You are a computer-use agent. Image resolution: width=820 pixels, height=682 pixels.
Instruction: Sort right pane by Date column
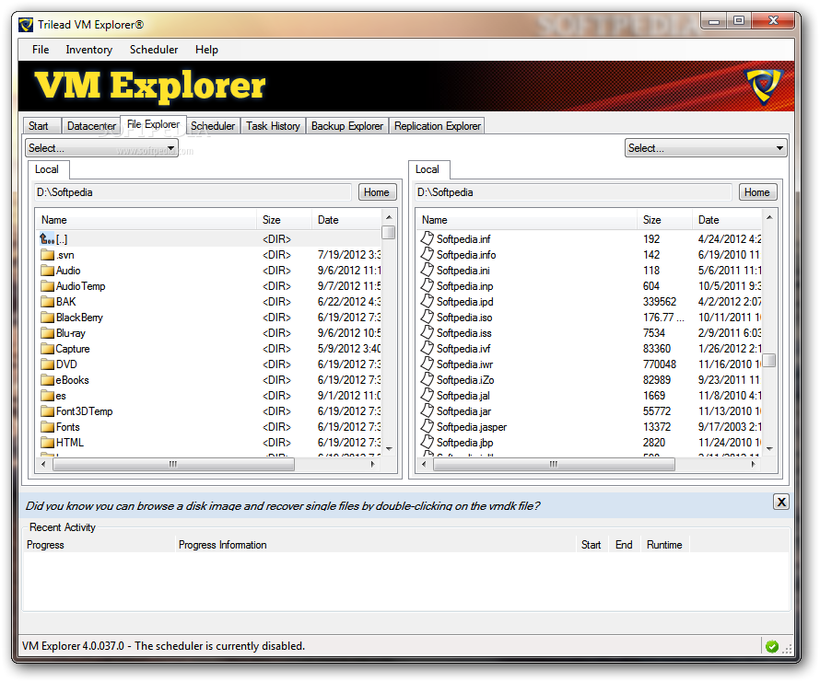[x=727, y=220]
